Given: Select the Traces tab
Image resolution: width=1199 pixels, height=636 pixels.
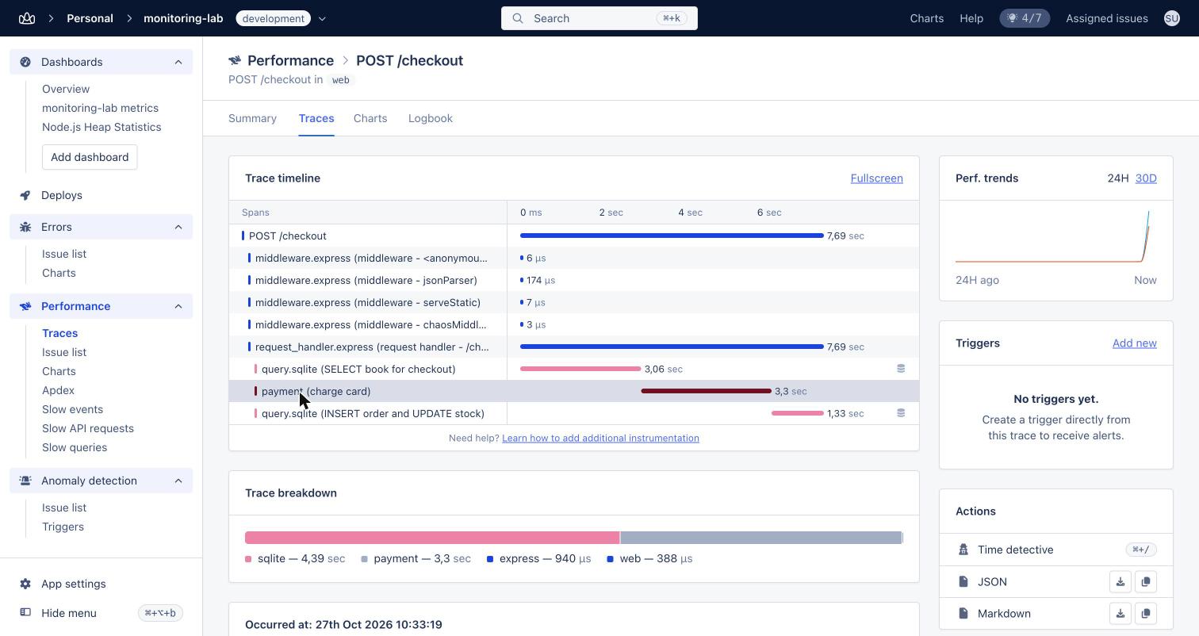Looking at the screenshot, I should tap(316, 118).
